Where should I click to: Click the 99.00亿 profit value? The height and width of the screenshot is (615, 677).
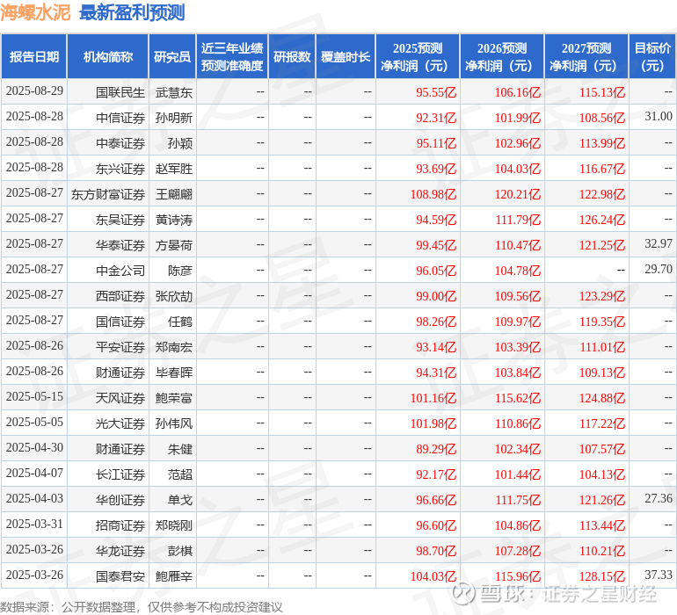coord(435,296)
